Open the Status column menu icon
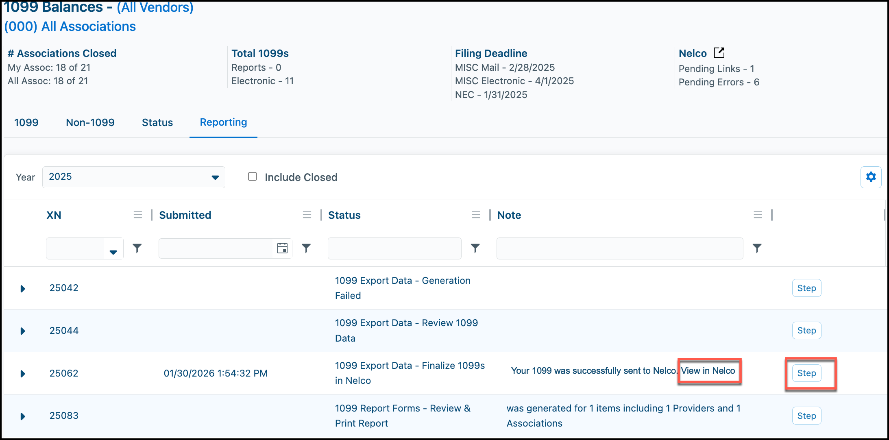The image size is (889, 440). pos(476,215)
